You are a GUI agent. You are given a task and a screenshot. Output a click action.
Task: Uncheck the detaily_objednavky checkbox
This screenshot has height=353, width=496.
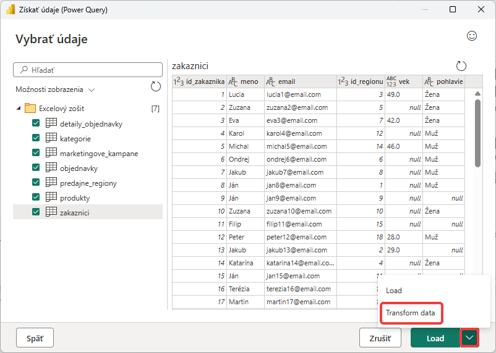[x=36, y=123]
